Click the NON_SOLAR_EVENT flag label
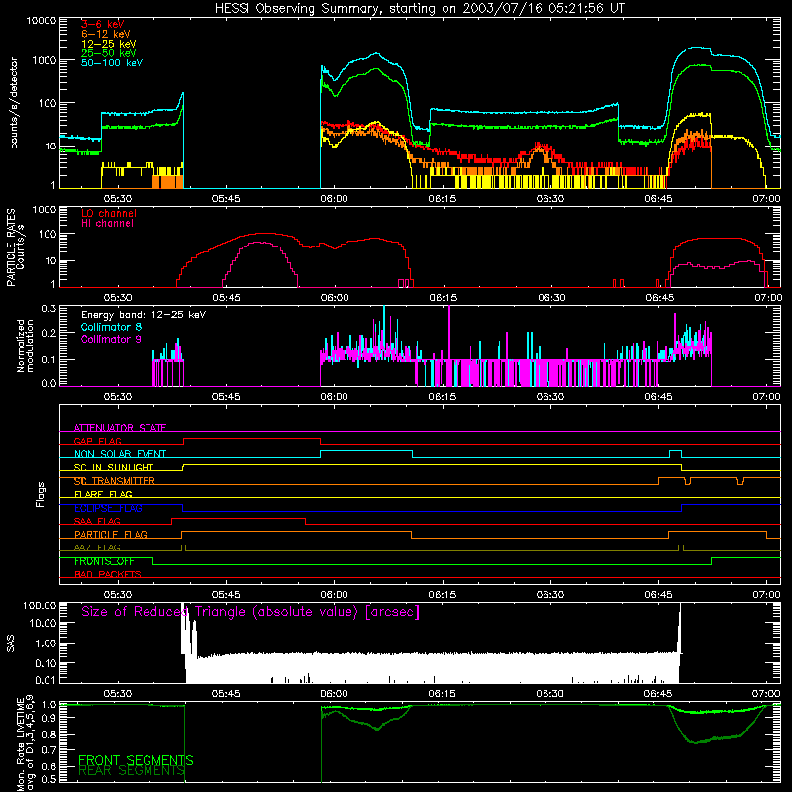Viewport: 792px width, 792px height. [x=120, y=454]
